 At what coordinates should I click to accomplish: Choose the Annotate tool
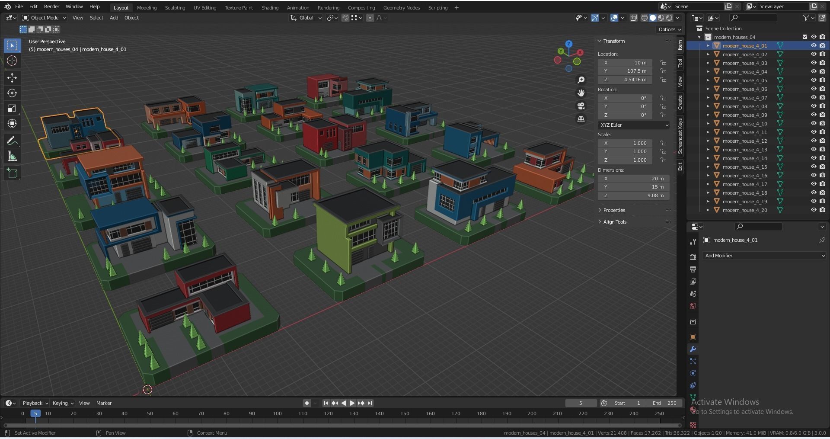coord(12,141)
